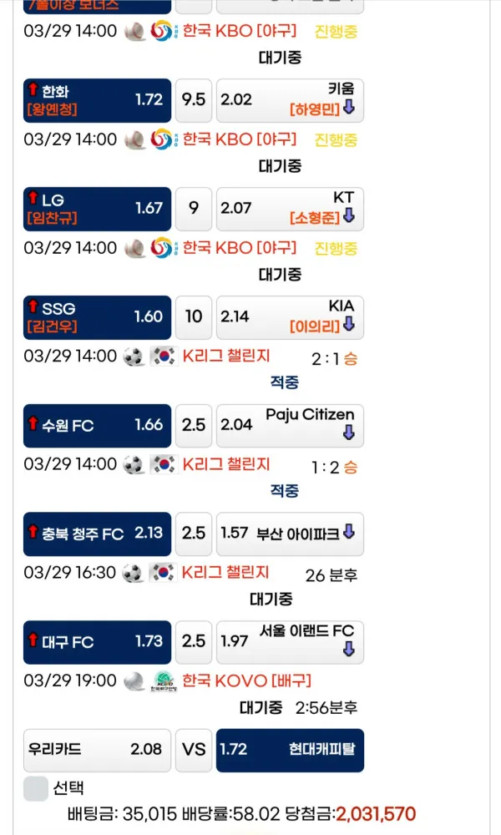
Task: Select KIA 이의리 under odds 2.14
Action: click(x=291, y=317)
